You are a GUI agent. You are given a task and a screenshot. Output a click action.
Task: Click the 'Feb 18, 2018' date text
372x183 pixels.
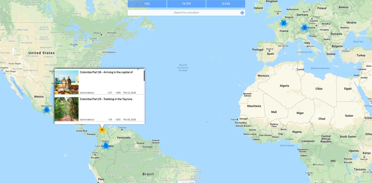click(x=130, y=119)
